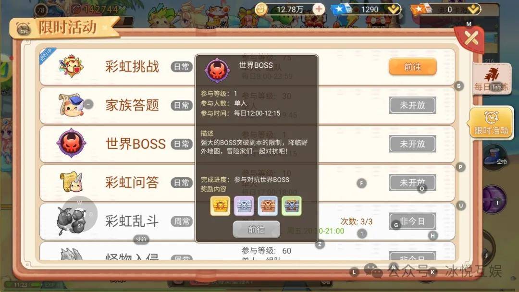Click the 未开放 button for 世界BOSS
519x292 pixels.
pos(412,144)
